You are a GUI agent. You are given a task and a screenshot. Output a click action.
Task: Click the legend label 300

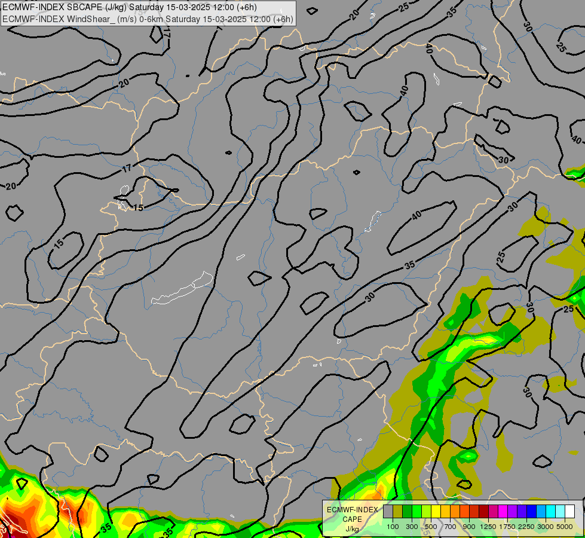coord(412,527)
